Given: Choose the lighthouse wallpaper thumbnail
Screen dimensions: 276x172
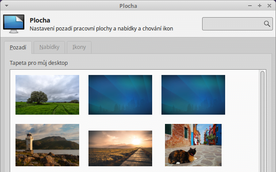Looking at the screenshot, I should click(x=47, y=145).
